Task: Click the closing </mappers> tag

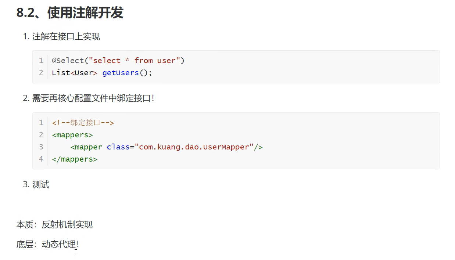Action: (x=75, y=159)
